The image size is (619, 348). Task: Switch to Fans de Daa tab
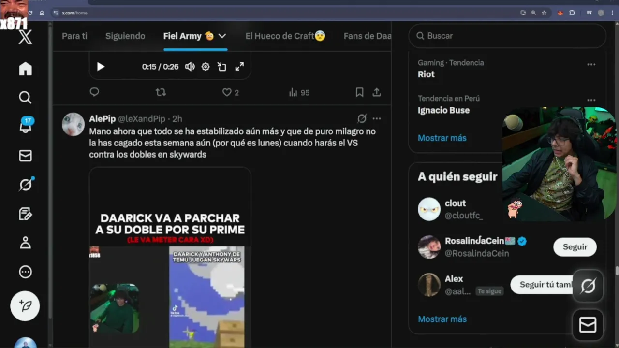pos(368,36)
